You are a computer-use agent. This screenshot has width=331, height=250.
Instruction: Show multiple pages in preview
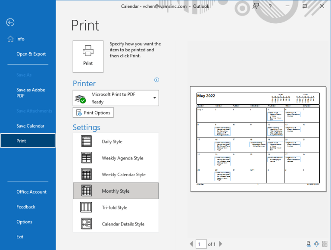pos(325,244)
